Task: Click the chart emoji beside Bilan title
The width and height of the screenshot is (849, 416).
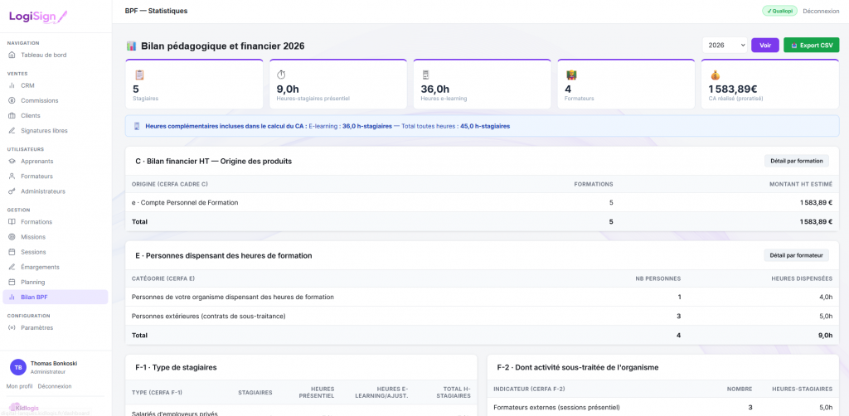Action: click(x=131, y=46)
